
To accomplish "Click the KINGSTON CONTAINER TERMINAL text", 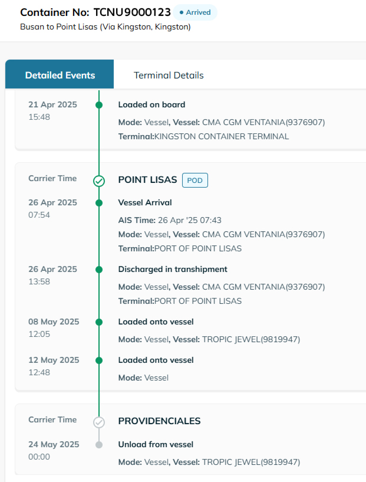I will [x=222, y=136].
